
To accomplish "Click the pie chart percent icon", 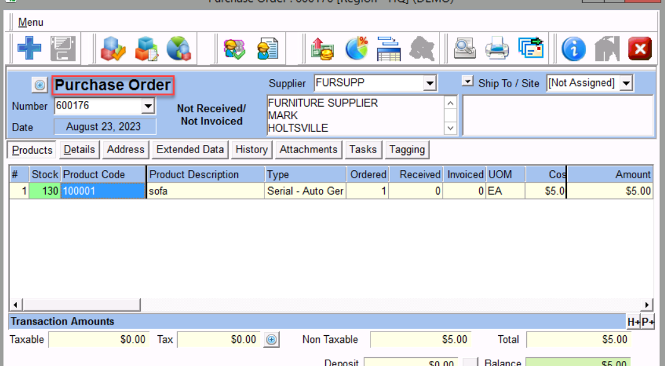I will [357, 48].
